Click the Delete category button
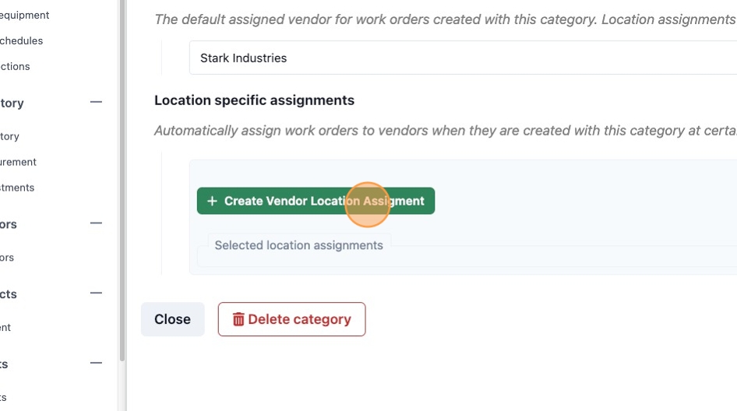Screen dimensions: 737x411 click(291, 319)
